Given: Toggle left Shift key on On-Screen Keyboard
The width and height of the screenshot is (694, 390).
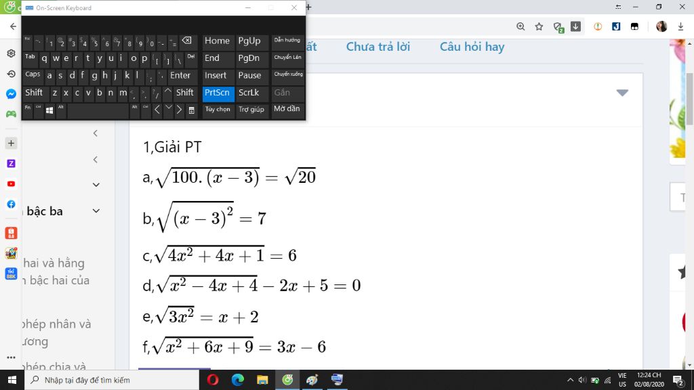Looking at the screenshot, I should point(34,93).
